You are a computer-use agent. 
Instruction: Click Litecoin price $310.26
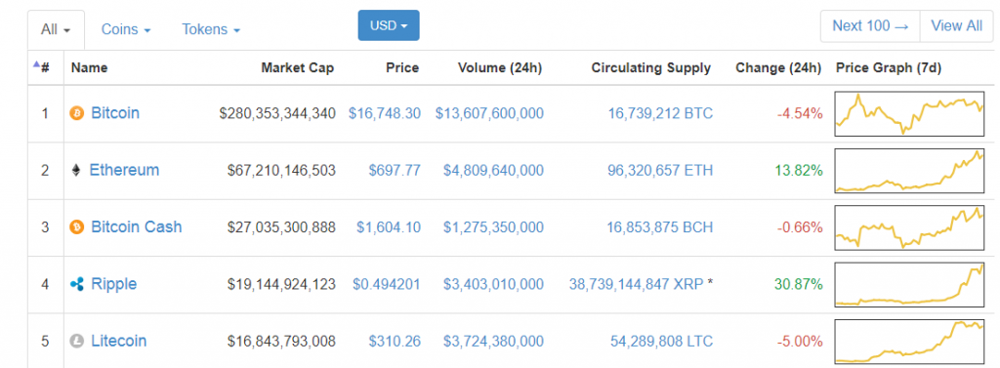coord(395,342)
